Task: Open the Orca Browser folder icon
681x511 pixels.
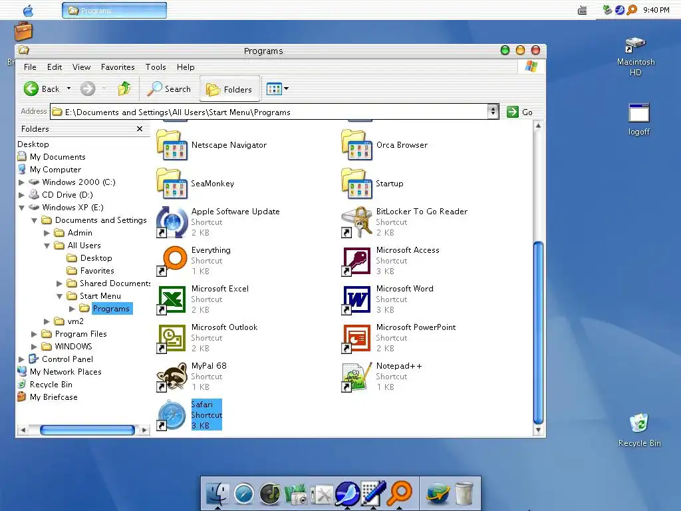Action: click(357, 145)
